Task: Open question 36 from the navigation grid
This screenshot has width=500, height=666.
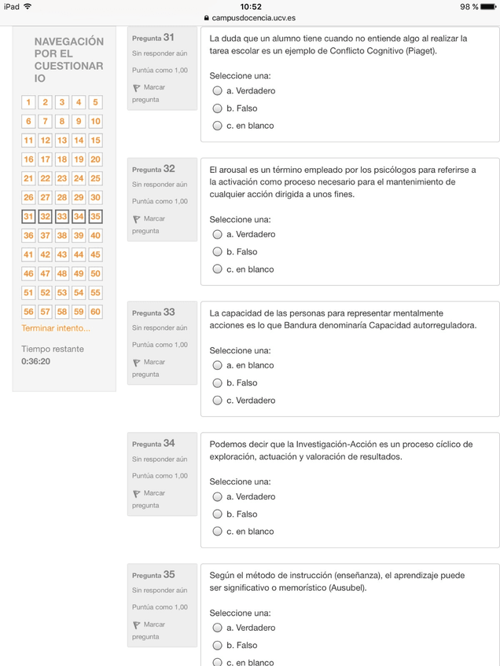Action: [28, 236]
